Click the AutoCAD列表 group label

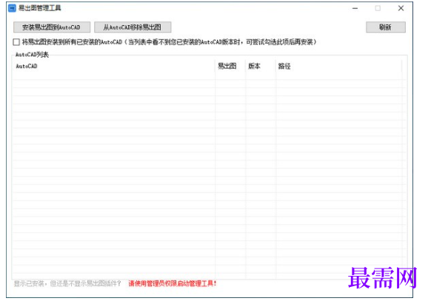pyautogui.click(x=32, y=55)
